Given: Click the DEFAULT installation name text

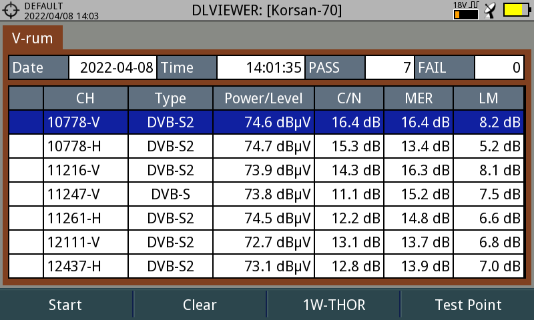Looking at the screenshot, I should tap(43, 6).
